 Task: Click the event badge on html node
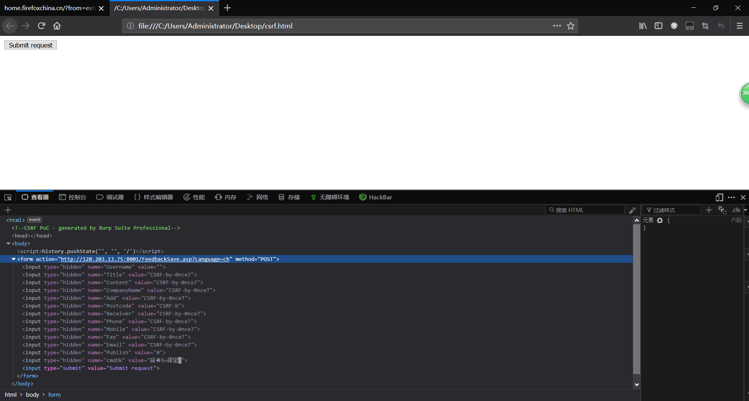(34, 220)
